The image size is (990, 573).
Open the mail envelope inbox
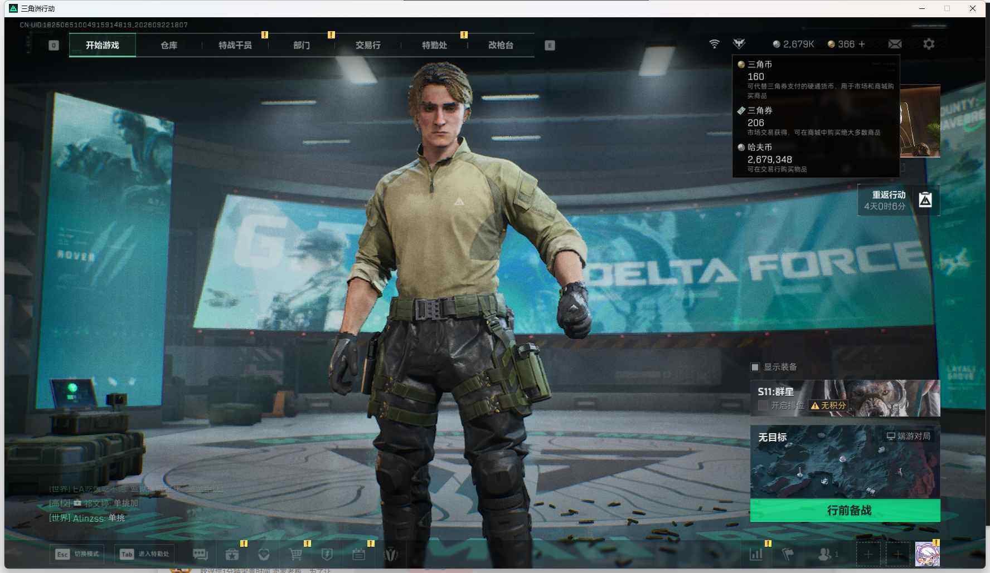click(x=895, y=44)
